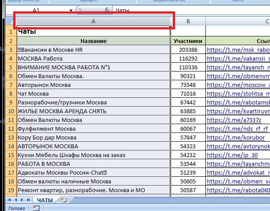
Task: Select cell ВНИМАНИЕ МОСКВА РАБОТА N°1
Action: (93, 68)
